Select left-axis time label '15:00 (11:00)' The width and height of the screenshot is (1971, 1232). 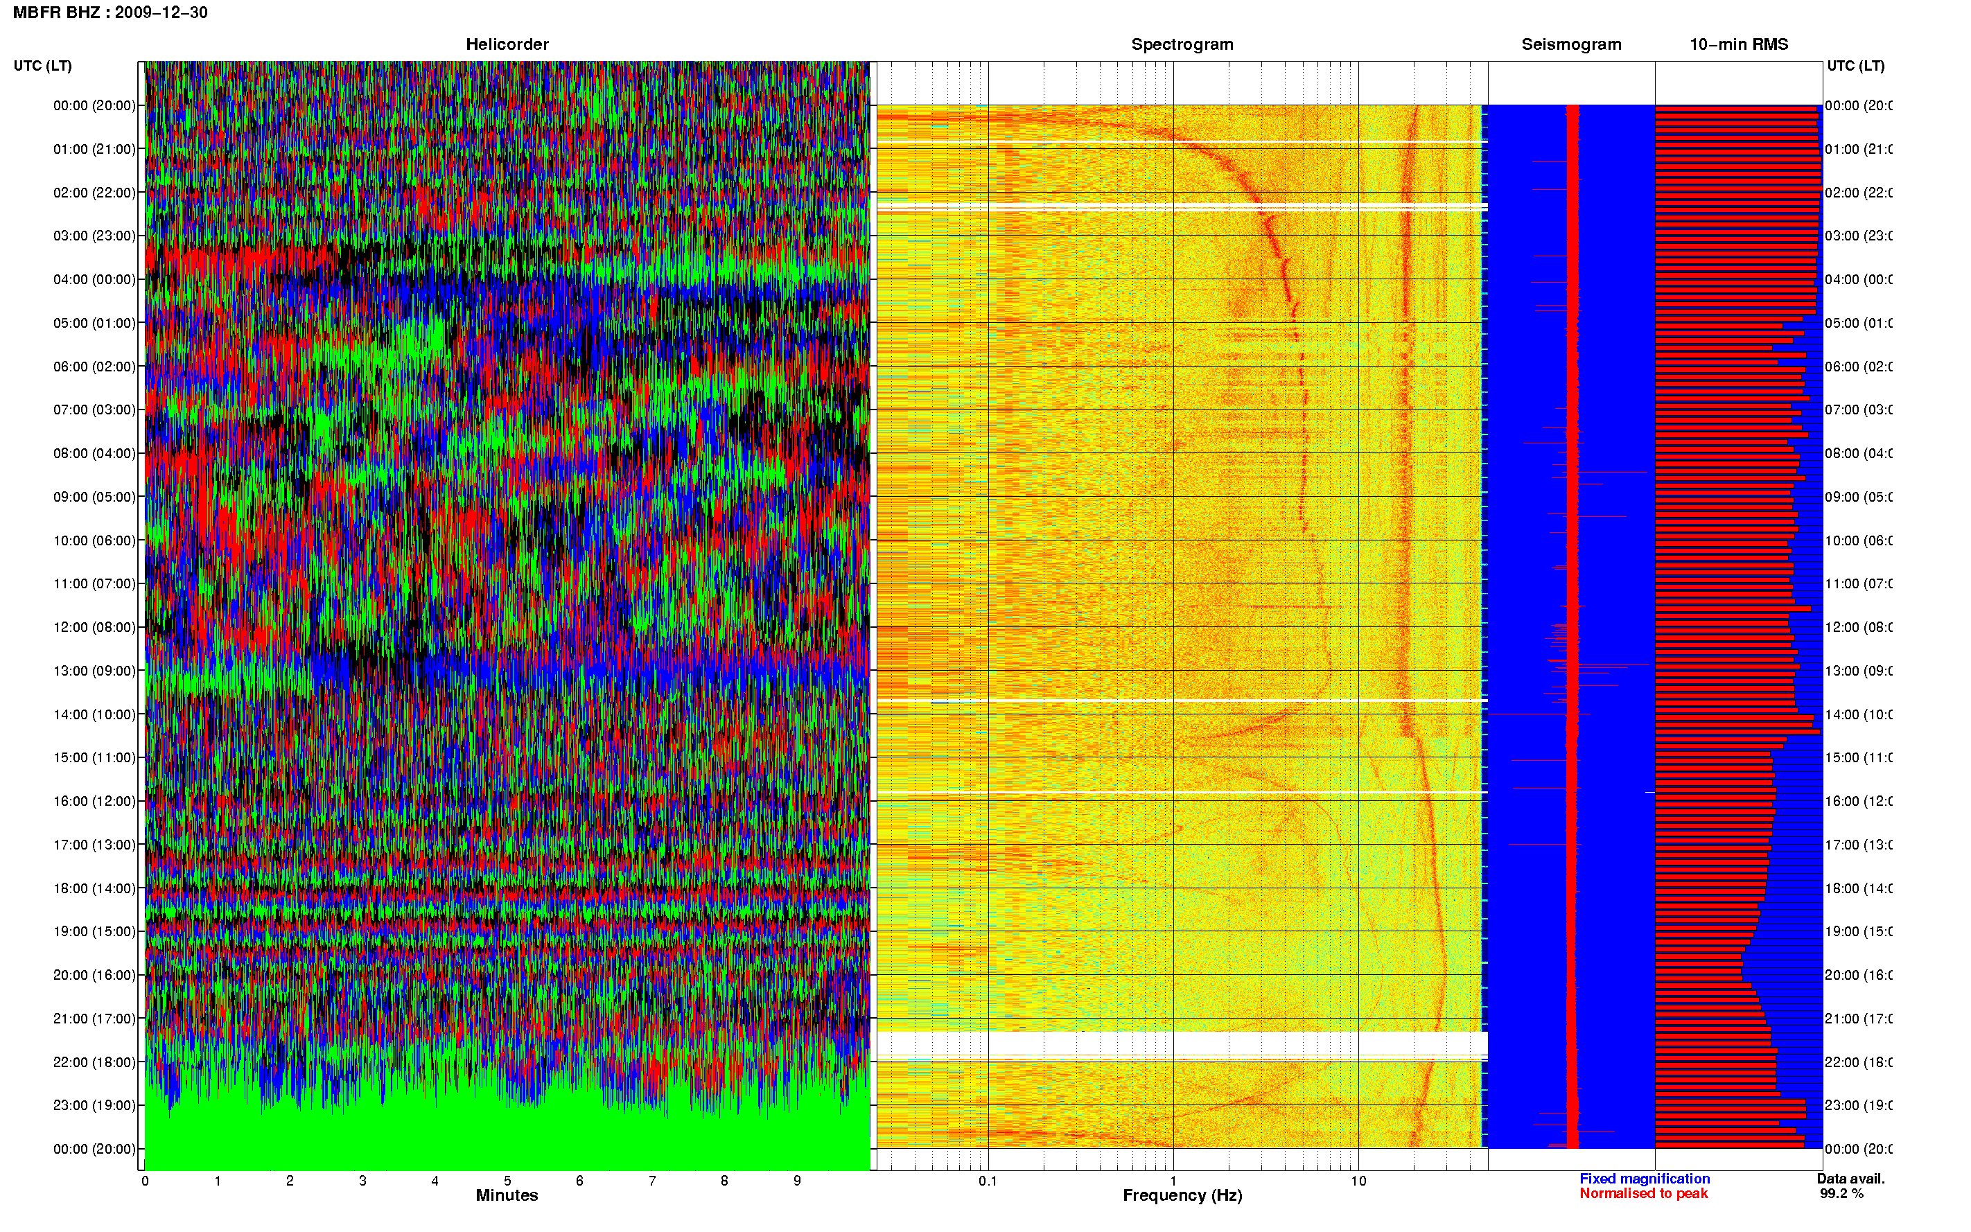tap(94, 758)
